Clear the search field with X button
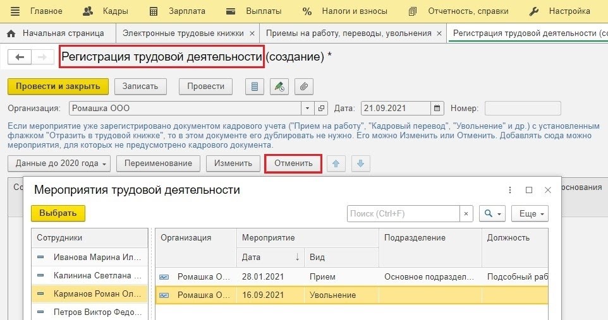Image resolution: width=608 pixels, height=320 pixels. click(x=466, y=213)
